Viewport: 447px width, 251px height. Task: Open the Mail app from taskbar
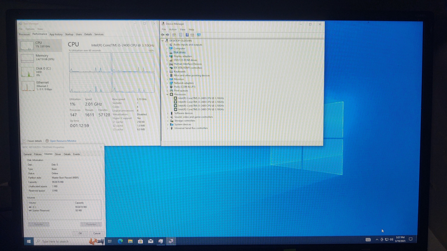(151, 241)
